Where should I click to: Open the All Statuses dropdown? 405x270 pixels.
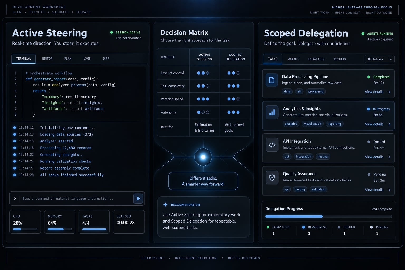tap(379, 59)
